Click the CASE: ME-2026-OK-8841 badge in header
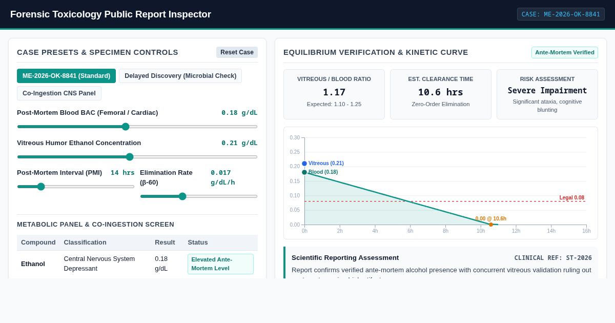 (561, 14)
